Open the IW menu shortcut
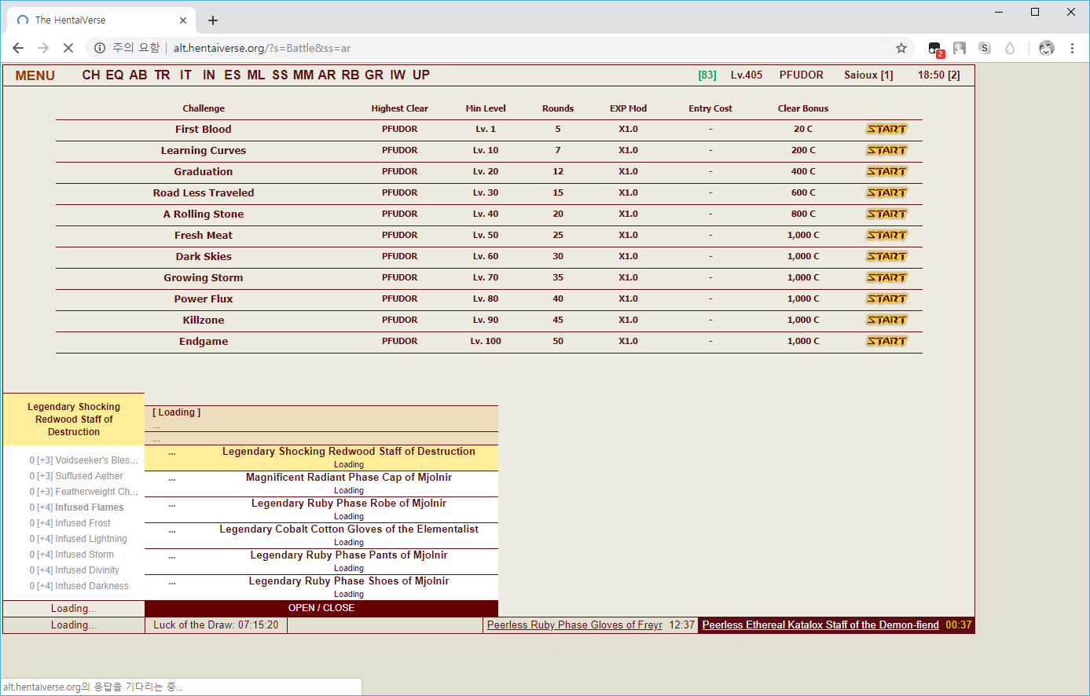Viewport: 1090px width, 696px height. (x=398, y=75)
